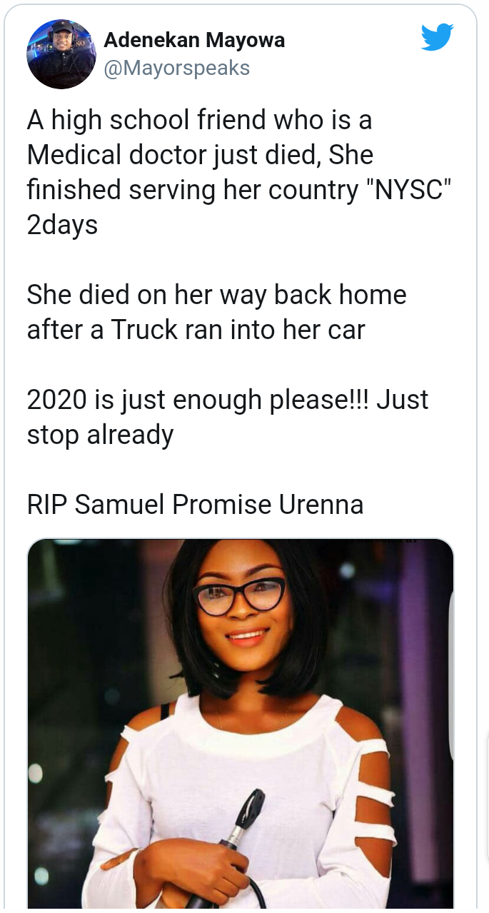Click the "2020 is just enough please!!!" line
Screen dimensions: 489x913
click(x=198, y=400)
